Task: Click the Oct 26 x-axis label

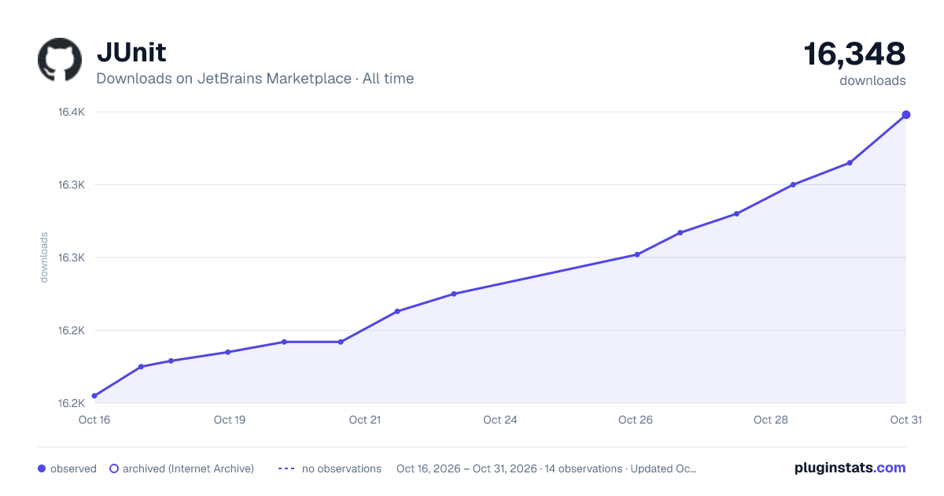Action: coord(636,420)
